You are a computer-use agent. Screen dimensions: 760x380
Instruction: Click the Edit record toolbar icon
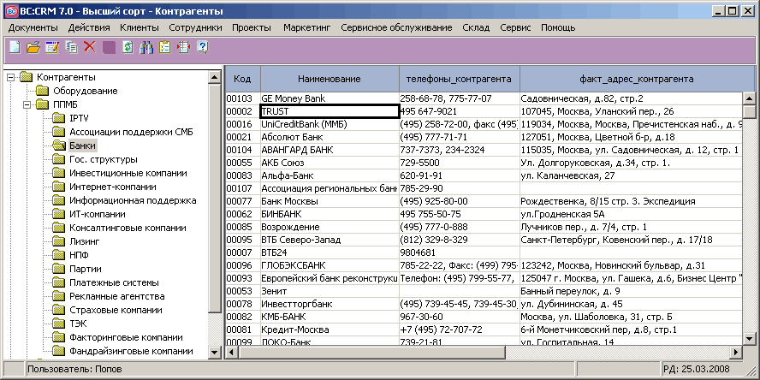[52, 47]
